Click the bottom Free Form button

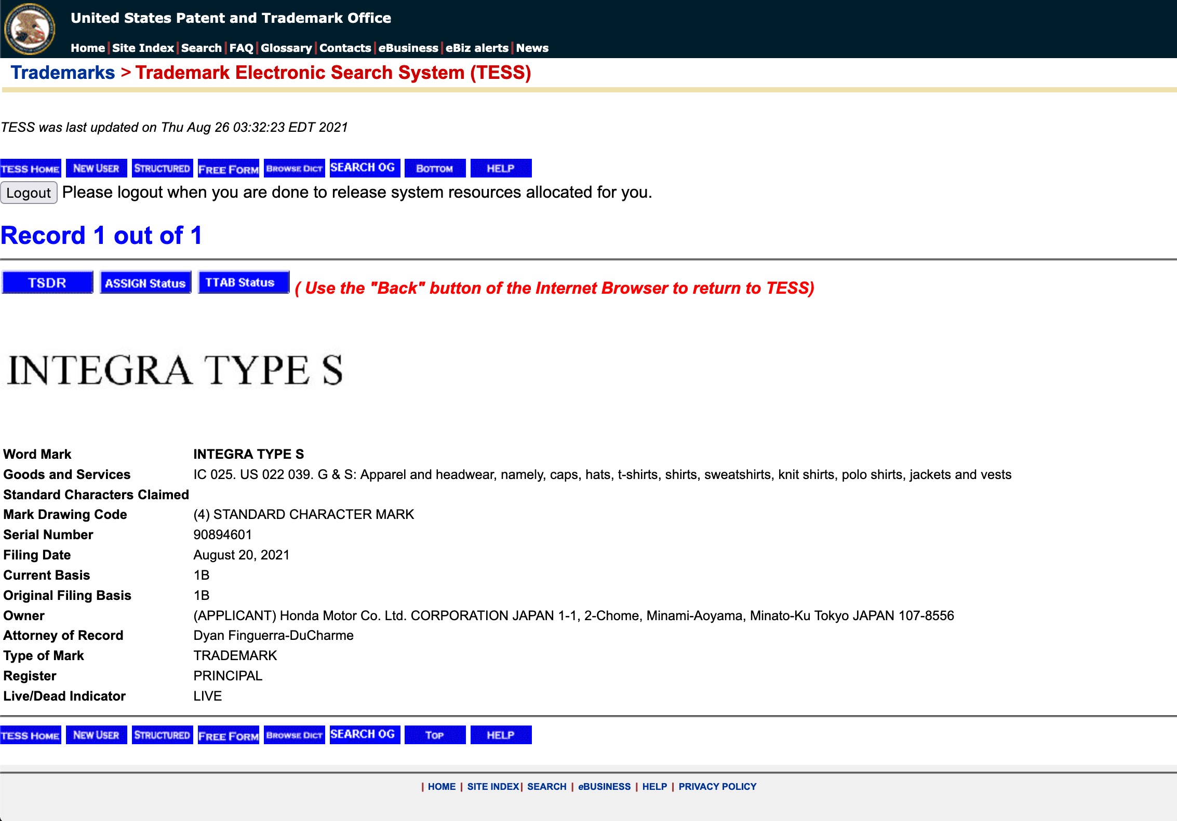click(x=229, y=735)
